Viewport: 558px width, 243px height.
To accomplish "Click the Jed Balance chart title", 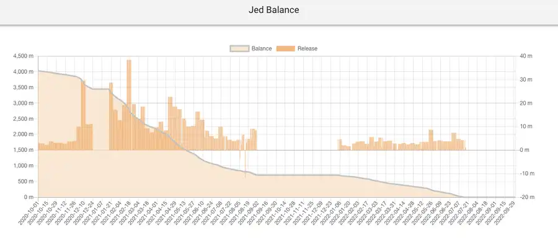I will (x=273, y=10).
